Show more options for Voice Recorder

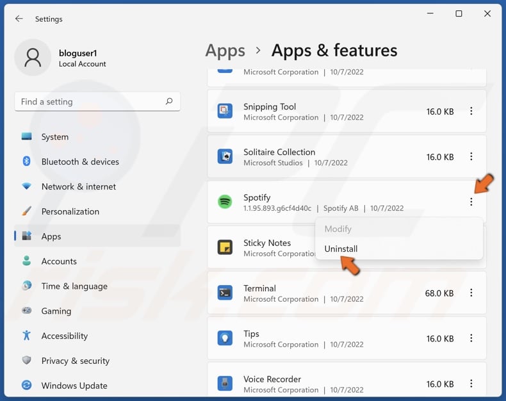pyautogui.click(x=471, y=384)
